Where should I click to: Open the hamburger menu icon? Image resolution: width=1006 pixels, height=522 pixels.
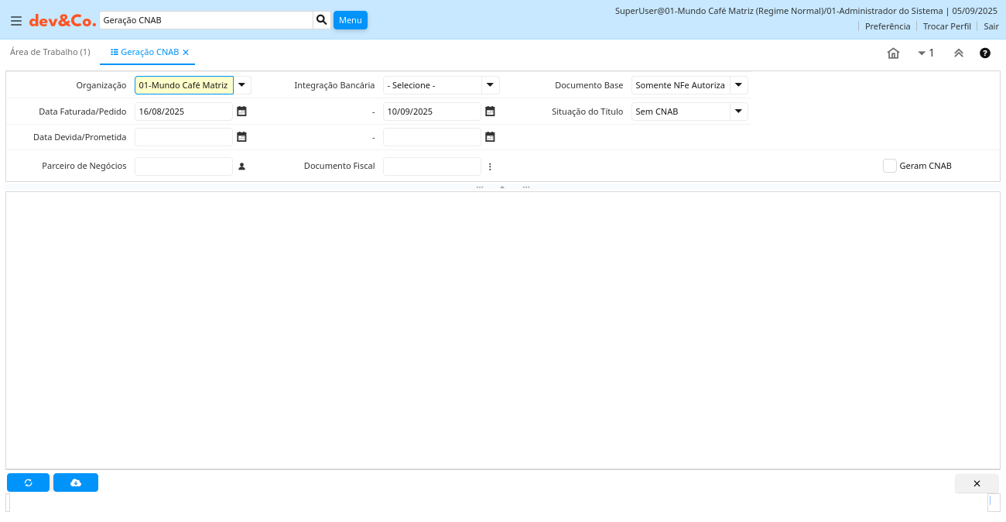click(15, 21)
